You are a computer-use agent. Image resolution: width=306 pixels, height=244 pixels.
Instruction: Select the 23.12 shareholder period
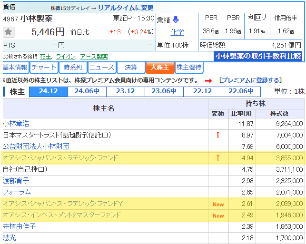(x=126, y=91)
